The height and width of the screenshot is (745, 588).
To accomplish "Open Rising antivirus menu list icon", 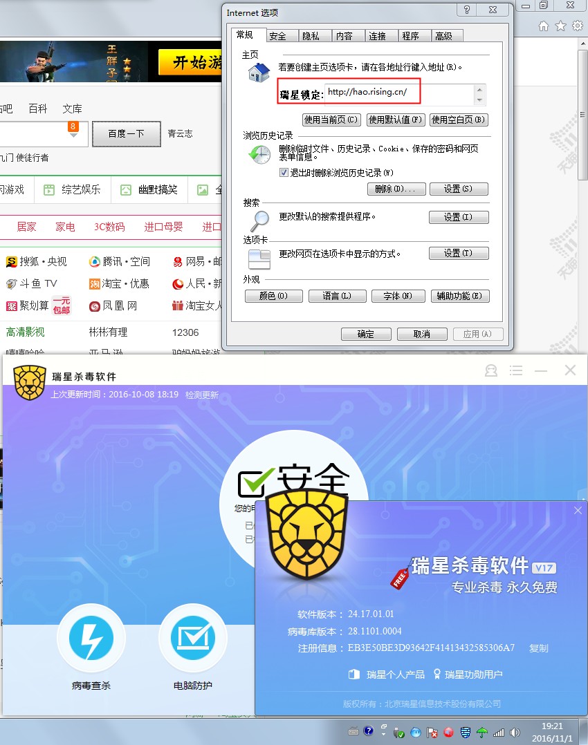I will [516, 370].
